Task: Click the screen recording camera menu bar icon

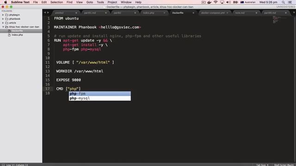Action: tap(203, 2)
